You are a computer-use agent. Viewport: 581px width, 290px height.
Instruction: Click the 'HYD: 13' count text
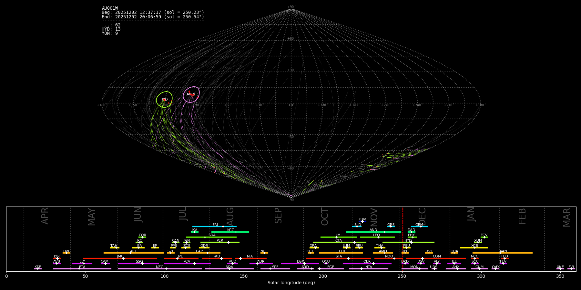[x=111, y=29]
